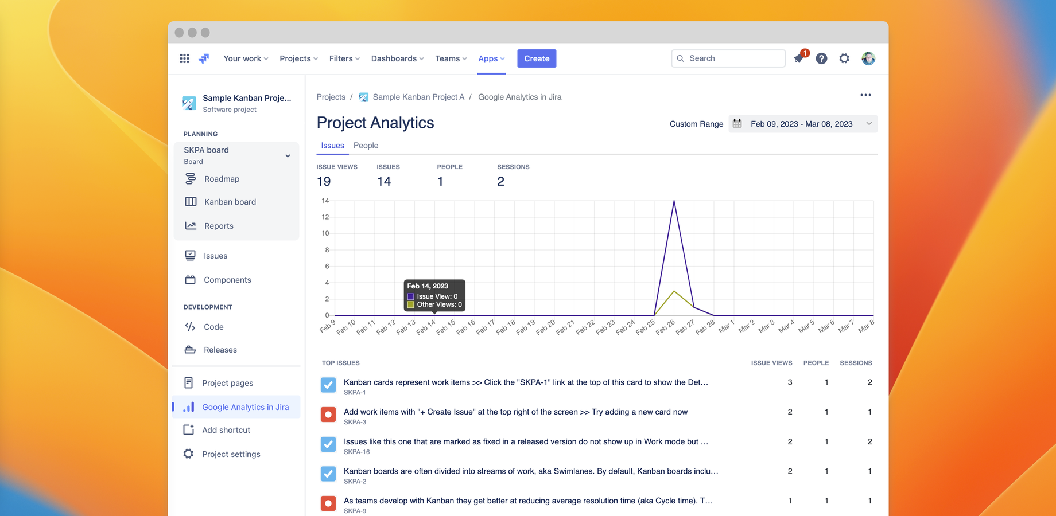The height and width of the screenshot is (516, 1056).
Task: Open the three-dot more actions menu
Action: 865,95
